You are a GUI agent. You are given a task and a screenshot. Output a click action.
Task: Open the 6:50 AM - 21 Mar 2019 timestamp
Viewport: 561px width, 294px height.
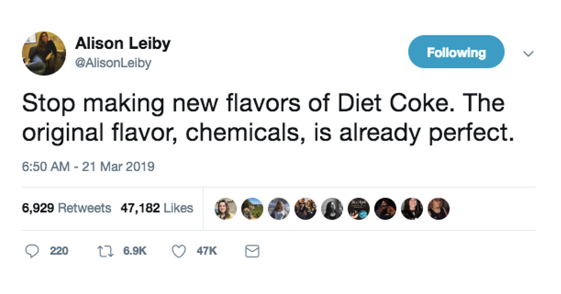[88, 167]
